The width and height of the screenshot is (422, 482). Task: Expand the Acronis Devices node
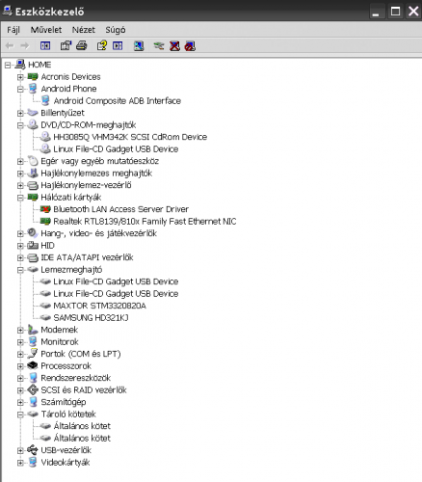click(20, 77)
